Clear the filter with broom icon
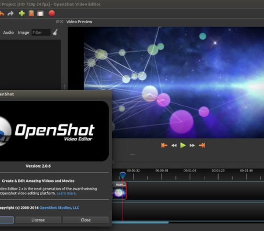The height and width of the screenshot is (231, 264). [55, 32]
